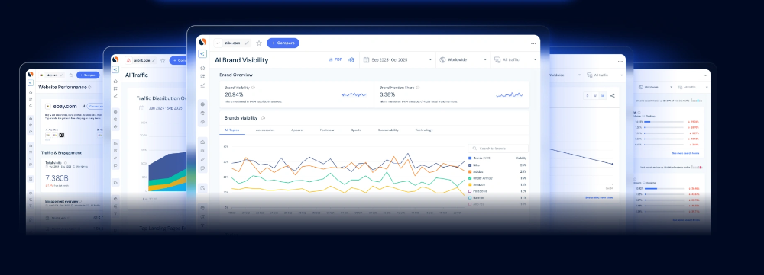Switch to the Technology tab
This screenshot has width=764, height=275.
[x=424, y=130]
